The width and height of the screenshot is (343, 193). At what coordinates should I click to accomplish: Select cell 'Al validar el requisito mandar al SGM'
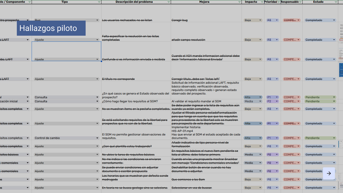coord(206,101)
